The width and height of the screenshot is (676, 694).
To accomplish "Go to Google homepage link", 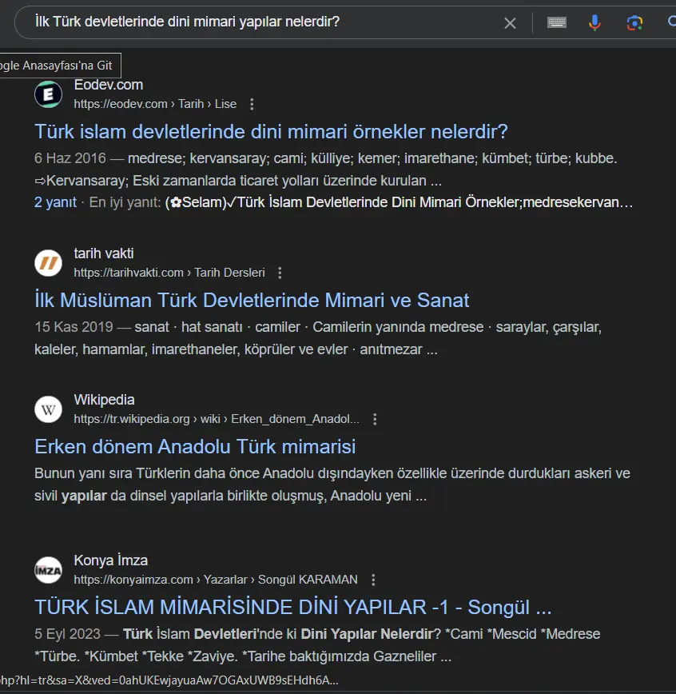I will pyautogui.click(x=60, y=66).
